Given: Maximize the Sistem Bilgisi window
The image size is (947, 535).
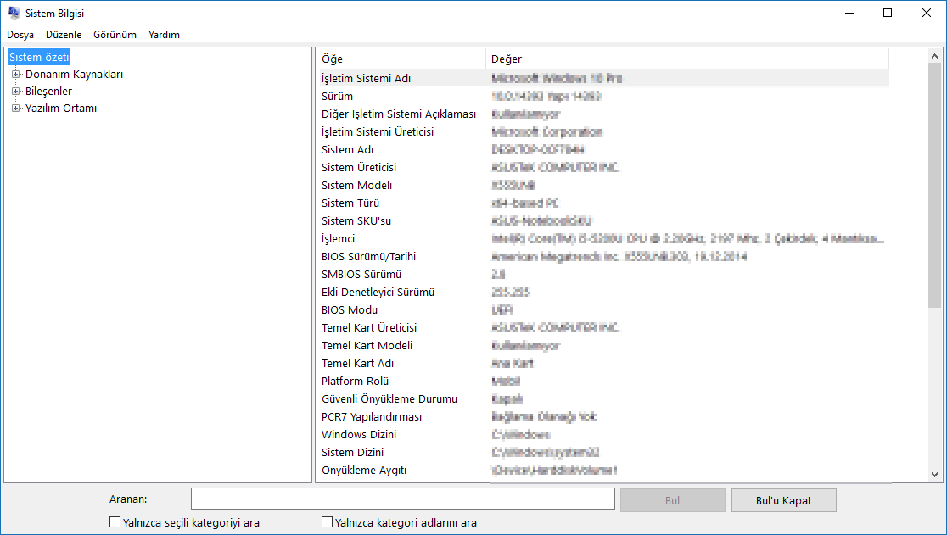Looking at the screenshot, I should point(888,13).
